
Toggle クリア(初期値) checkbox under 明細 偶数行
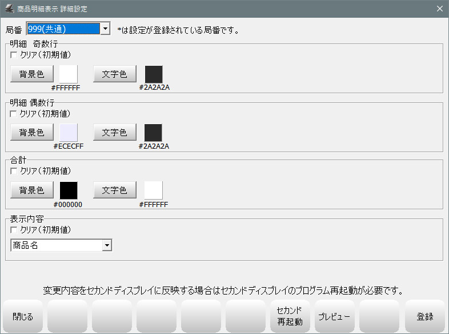14,114
